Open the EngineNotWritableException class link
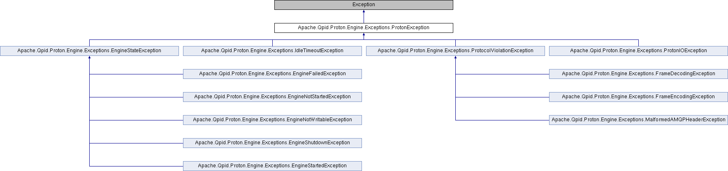Viewport: 728px width, 171px height. click(x=272, y=120)
